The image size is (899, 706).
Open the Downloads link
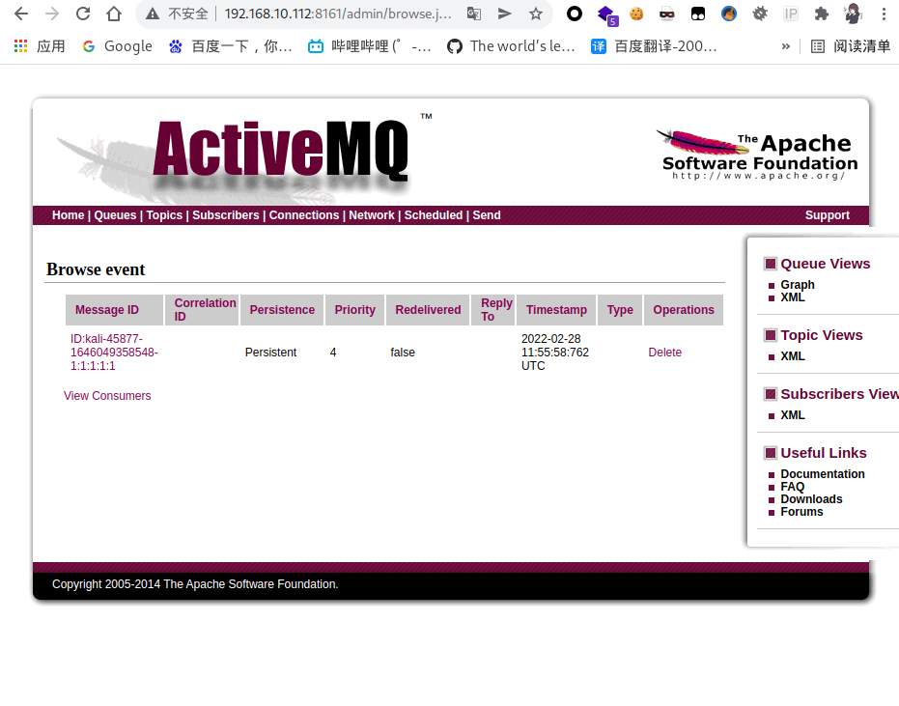(811, 499)
